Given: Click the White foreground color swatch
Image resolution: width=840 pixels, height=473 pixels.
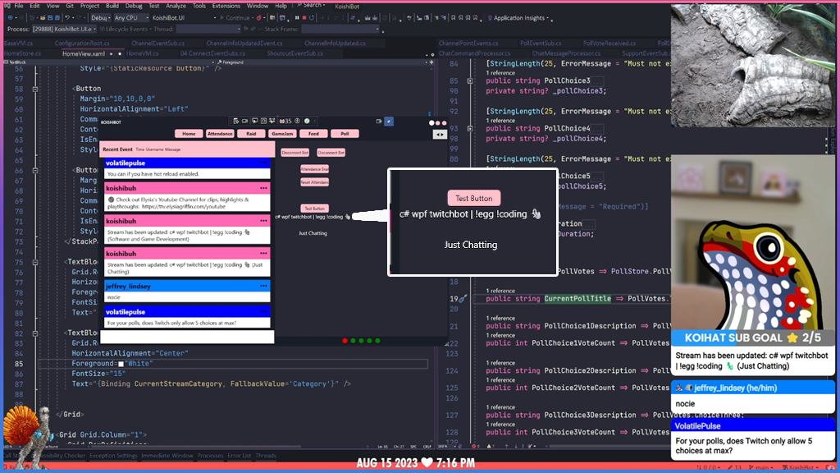Looking at the screenshot, I should click(121, 364).
